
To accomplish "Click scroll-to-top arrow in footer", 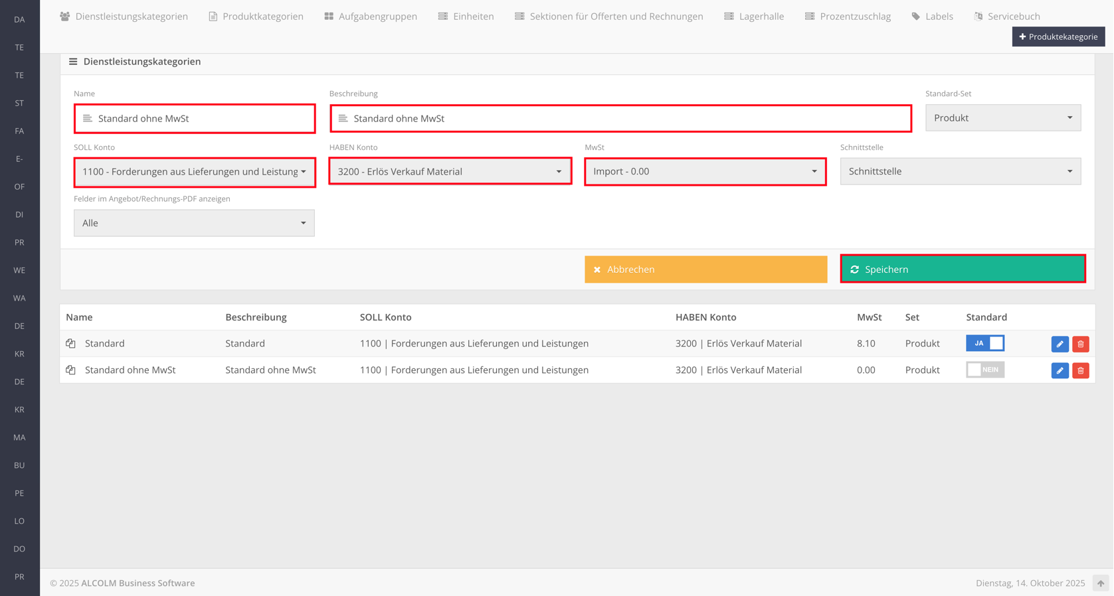I will [x=1100, y=583].
